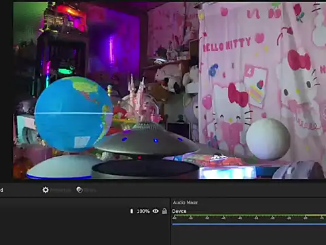Adjust the Device volume slider in Audio Mixer
Viewport: 326px width, 245px height.
[249, 225]
